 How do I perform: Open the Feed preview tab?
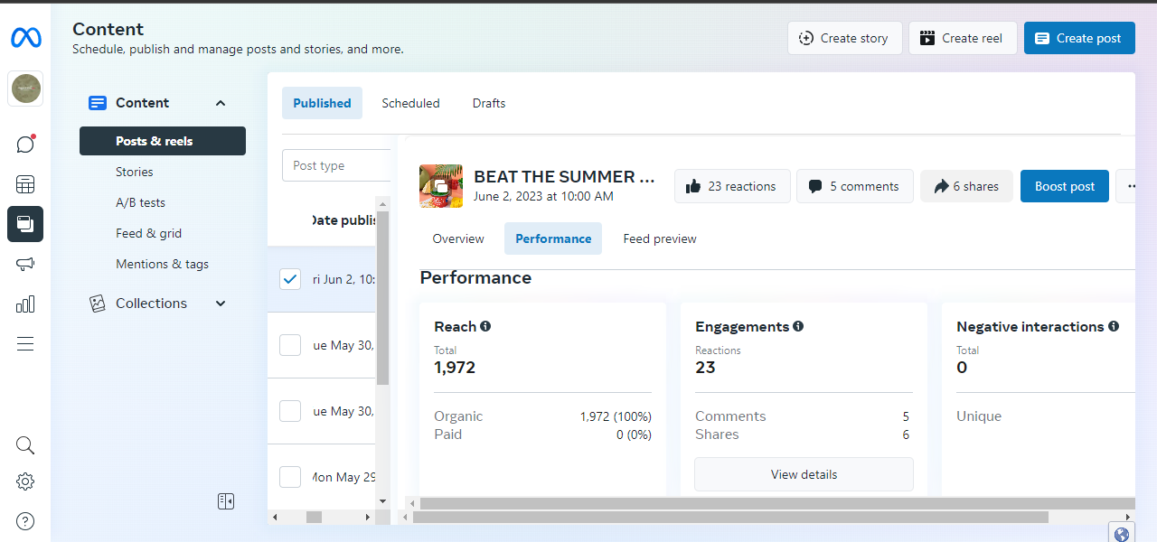pos(660,238)
